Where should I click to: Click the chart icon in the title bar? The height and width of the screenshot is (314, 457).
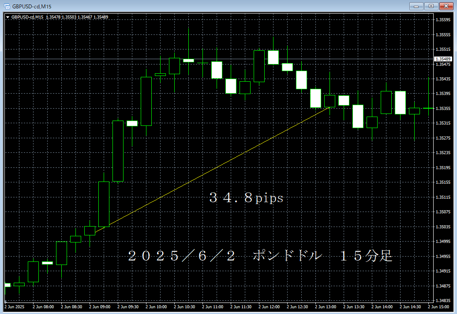pos(7,6)
